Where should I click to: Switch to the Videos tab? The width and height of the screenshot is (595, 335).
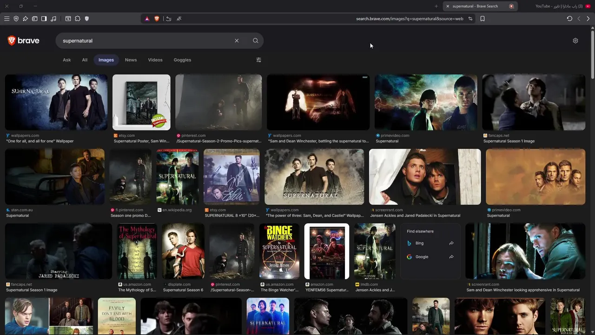tap(155, 60)
